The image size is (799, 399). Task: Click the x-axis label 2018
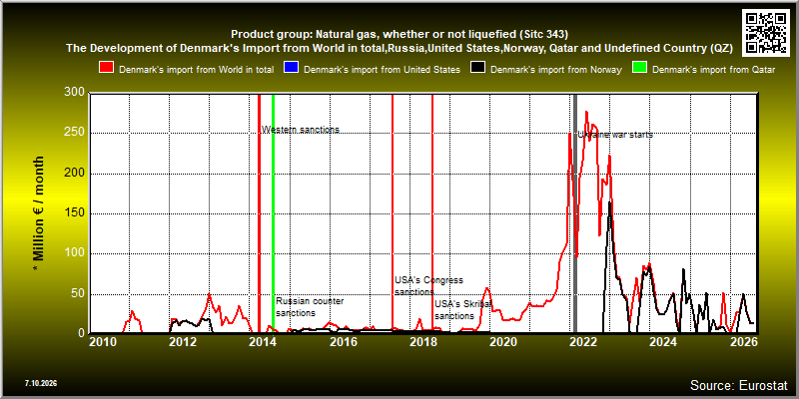[422, 341]
